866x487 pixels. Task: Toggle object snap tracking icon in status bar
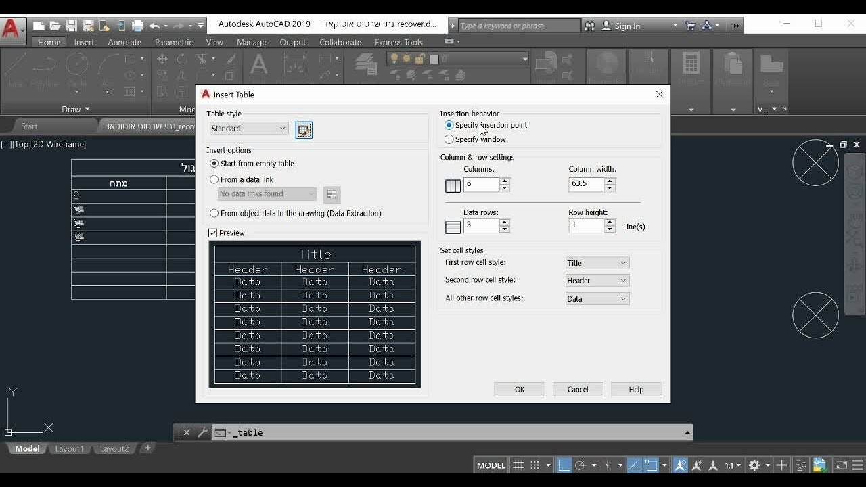coord(635,465)
